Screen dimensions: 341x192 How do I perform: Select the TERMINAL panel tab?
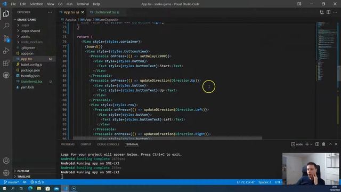point(132,144)
